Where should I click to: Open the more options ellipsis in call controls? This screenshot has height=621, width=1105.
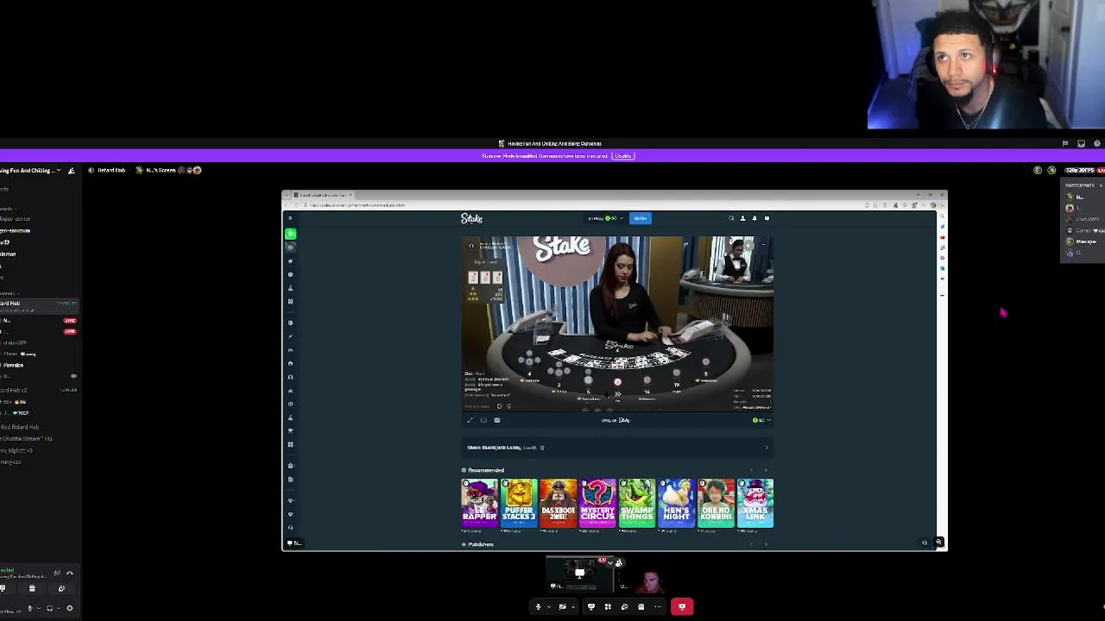tap(657, 607)
